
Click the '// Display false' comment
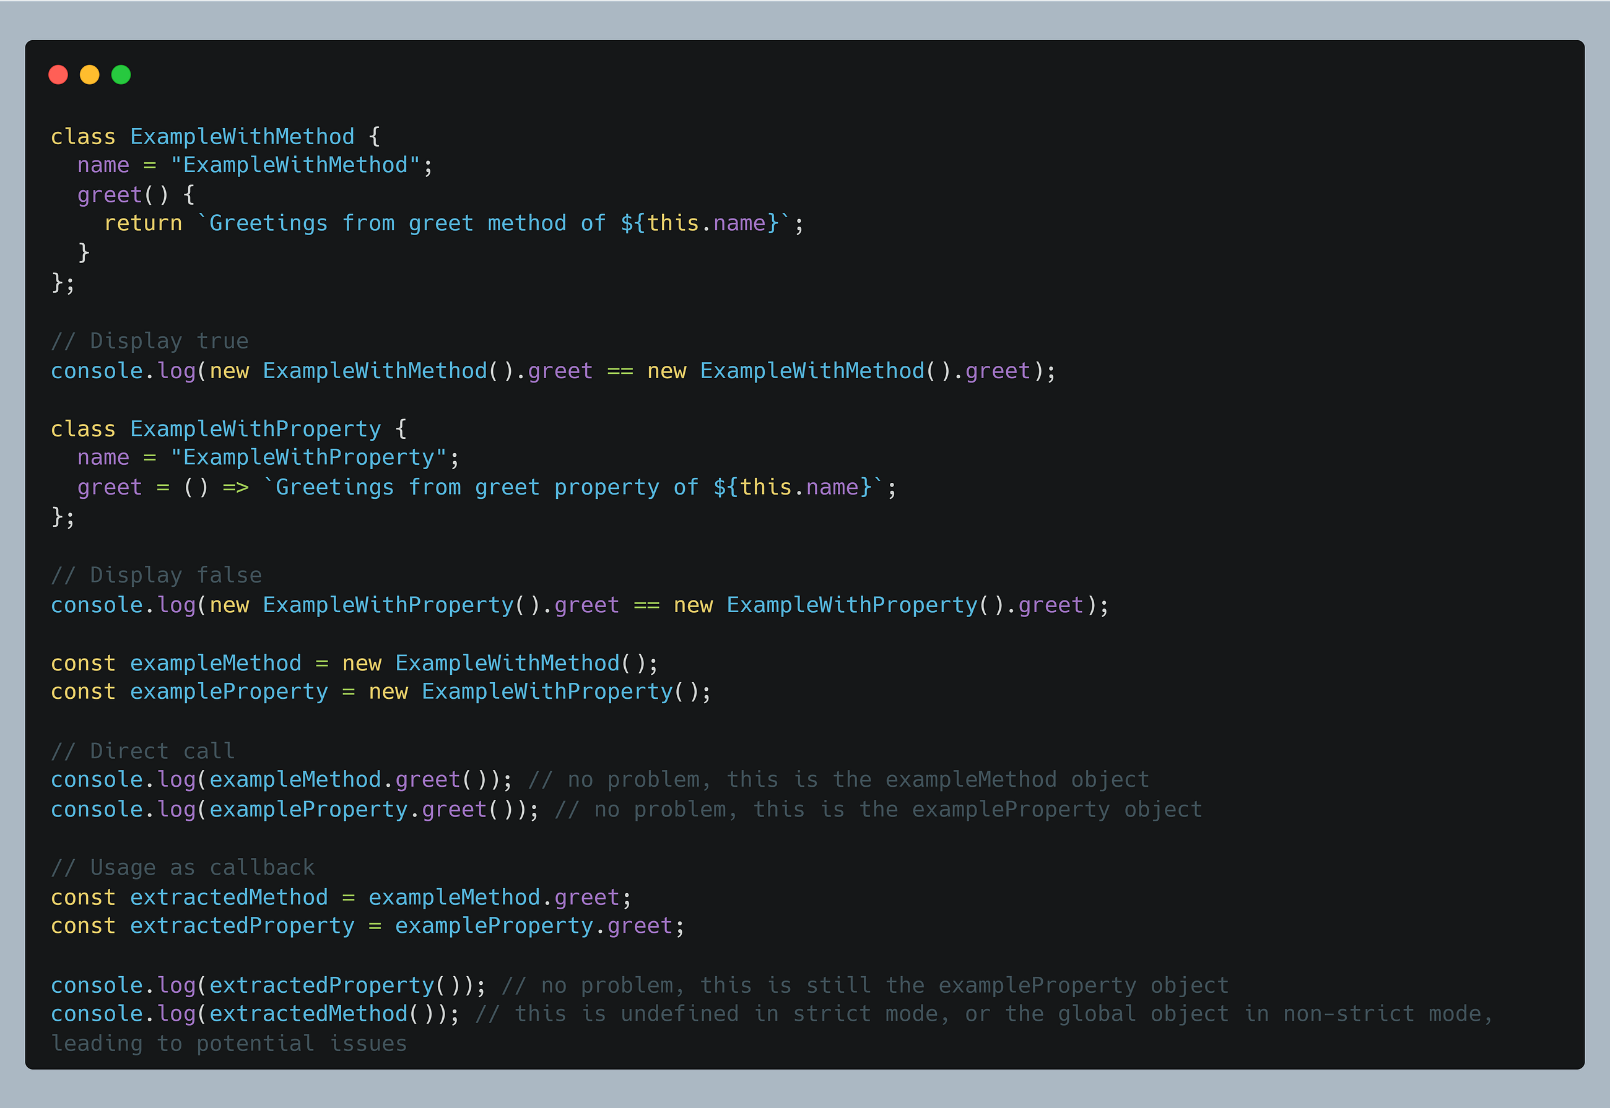pyautogui.click(x=156, y=575)
